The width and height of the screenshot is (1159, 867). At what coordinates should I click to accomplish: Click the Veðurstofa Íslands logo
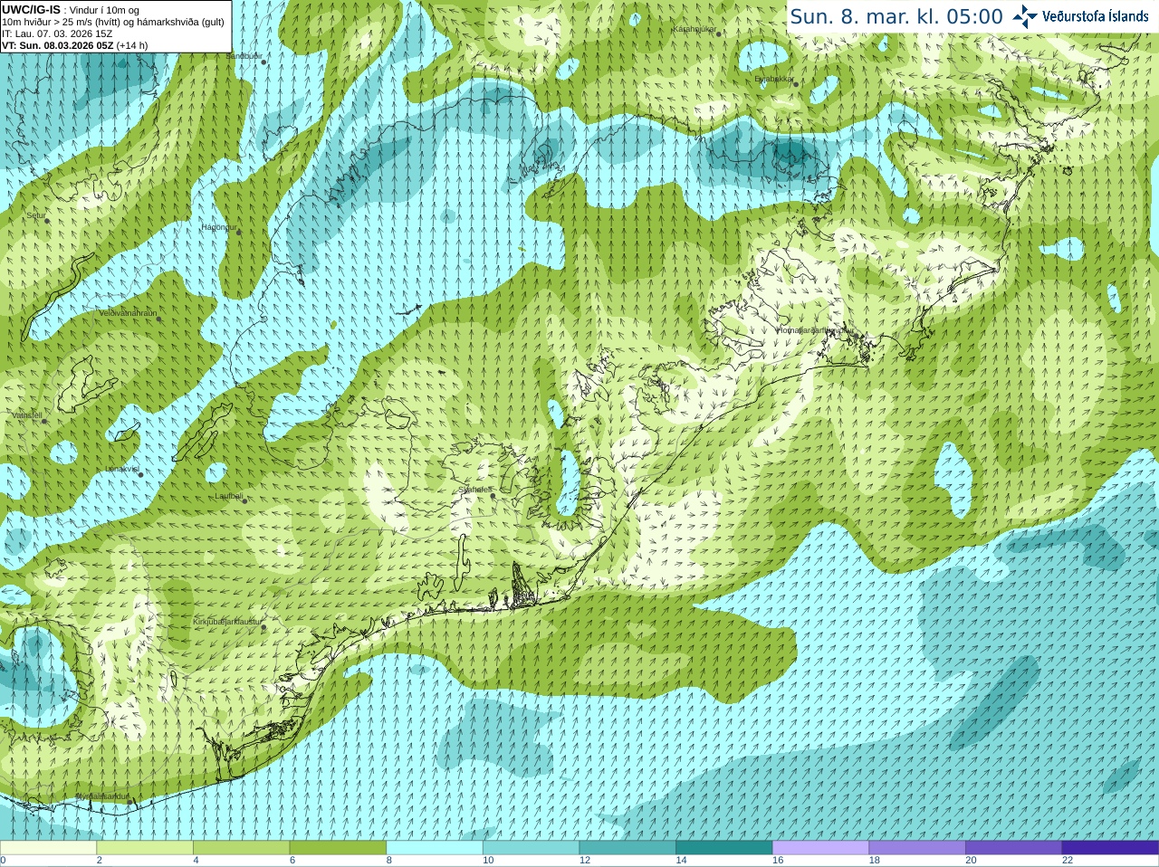click(x=1024, y=16)
